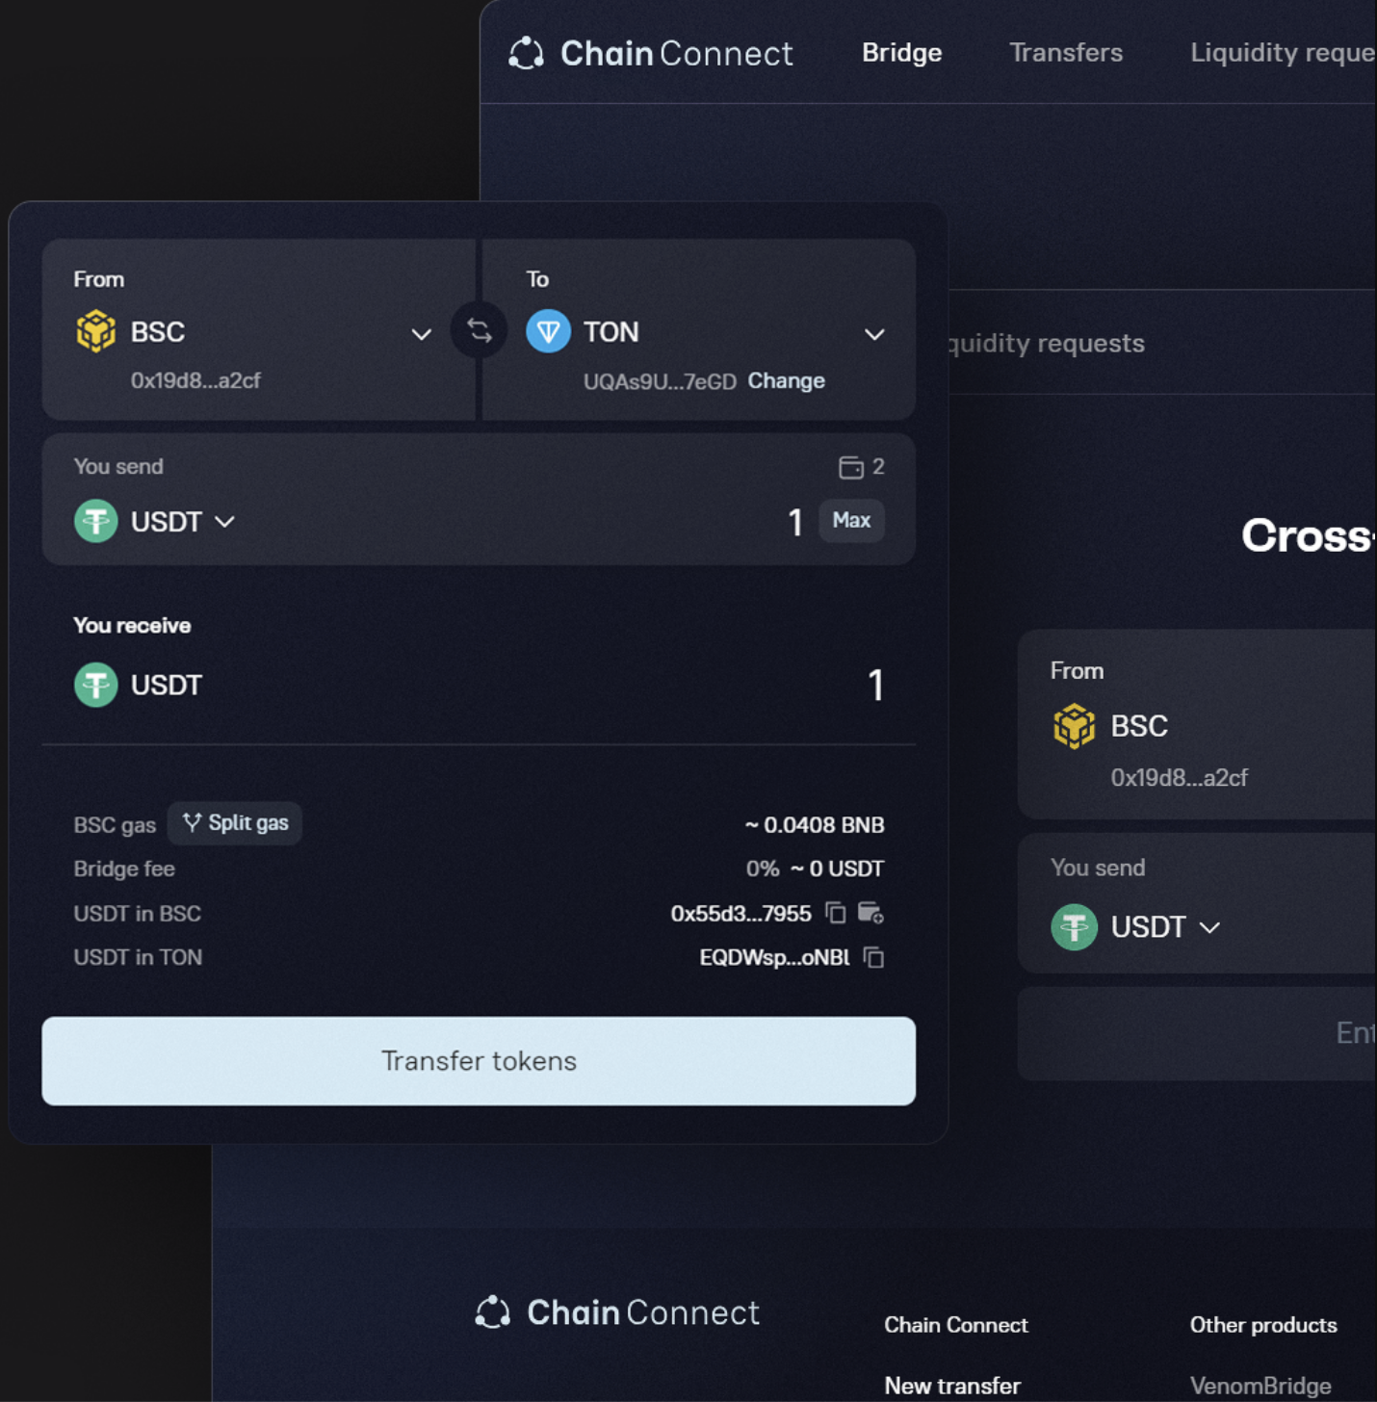This screenshot has width=1377, height=1402.
Task: Click the Split gas button
Action: 235,823
